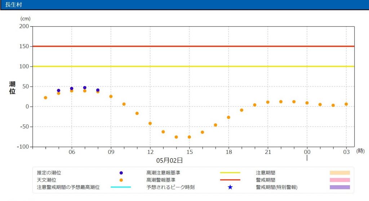Click the peach 注意期間 color swatch
The width and height of the screenshot is (369, 201).
click(340, 173)
